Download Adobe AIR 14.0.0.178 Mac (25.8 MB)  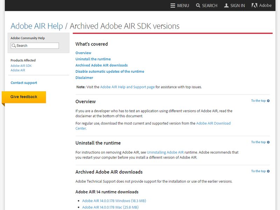click(110, 207)
